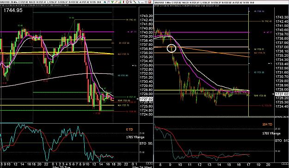Click the 1743.20 level on left price axis

click(146, 16)
